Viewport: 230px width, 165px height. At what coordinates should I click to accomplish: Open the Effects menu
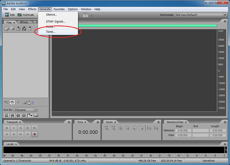coord(32,9)
